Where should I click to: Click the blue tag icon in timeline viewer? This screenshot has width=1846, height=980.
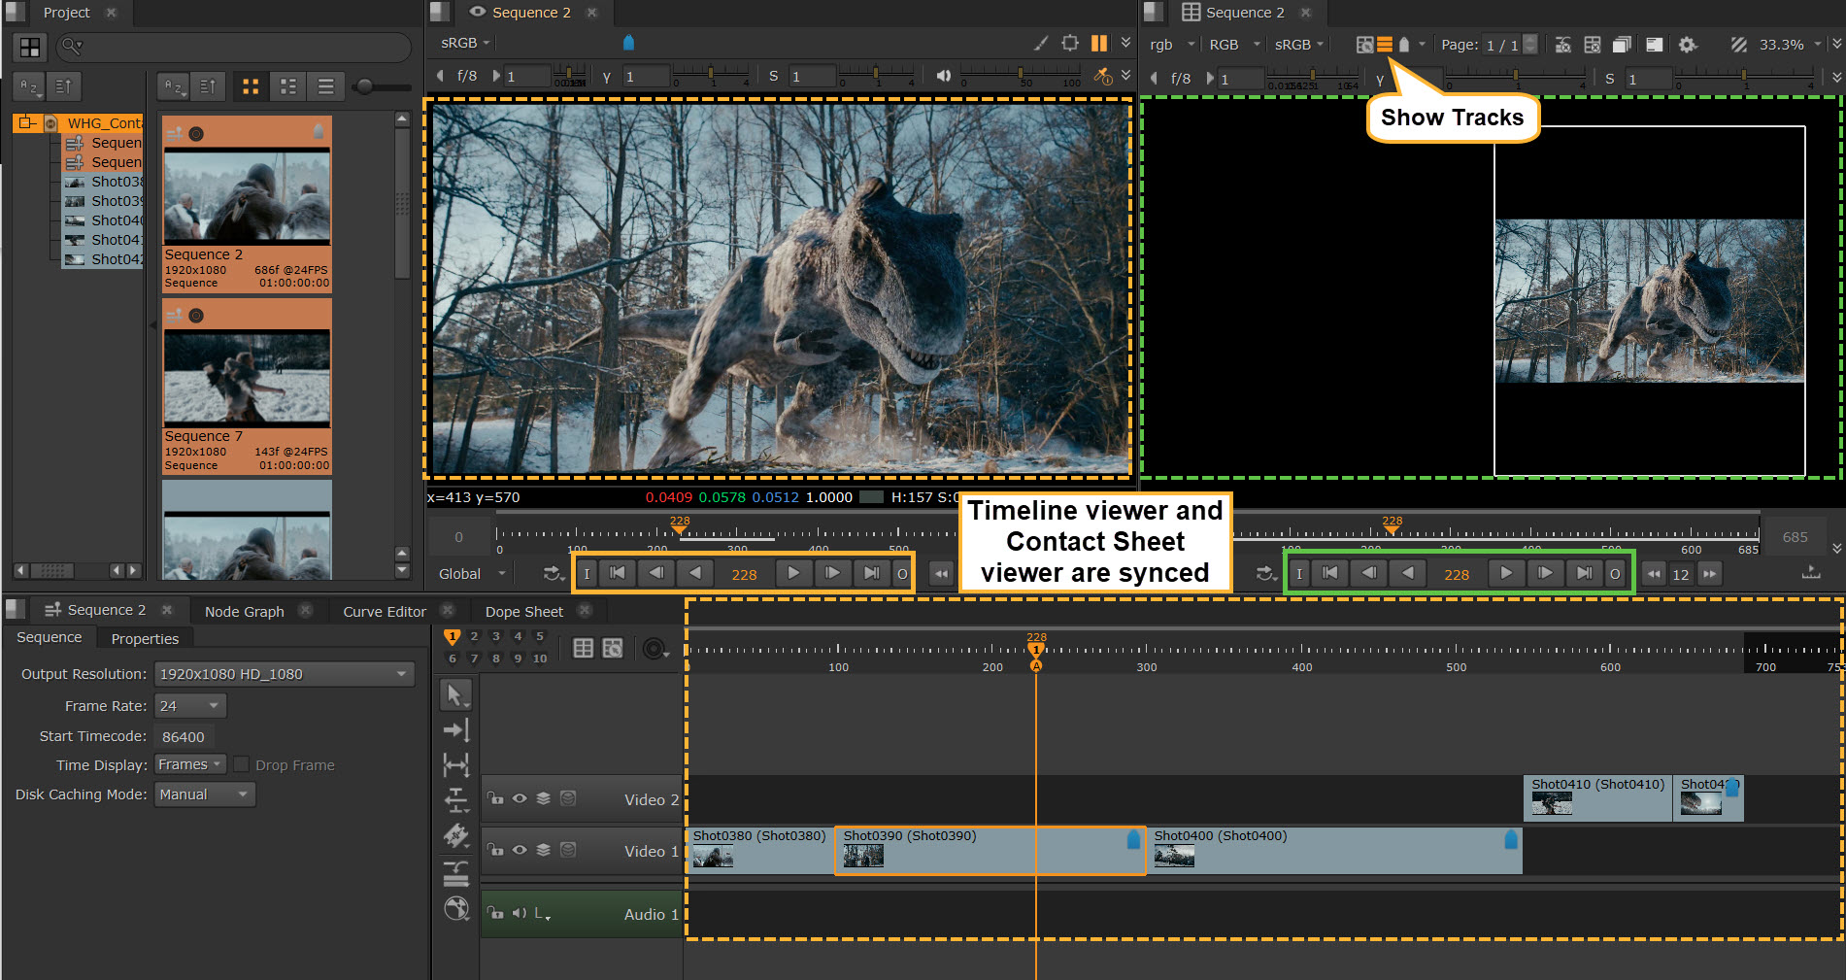pyautogui.click(x=628, y=43)
